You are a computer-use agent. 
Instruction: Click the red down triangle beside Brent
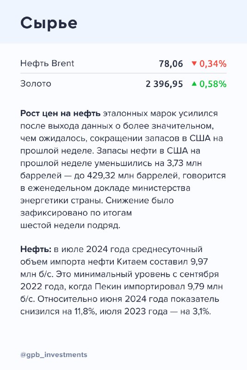click(194, 63)
